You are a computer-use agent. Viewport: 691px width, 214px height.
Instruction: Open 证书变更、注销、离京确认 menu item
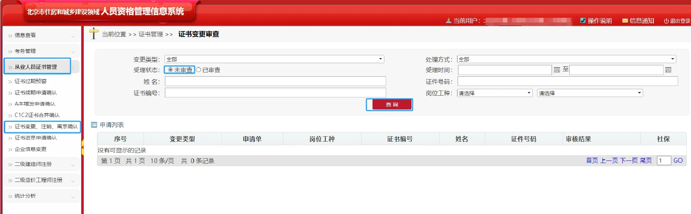pos(46,127)
